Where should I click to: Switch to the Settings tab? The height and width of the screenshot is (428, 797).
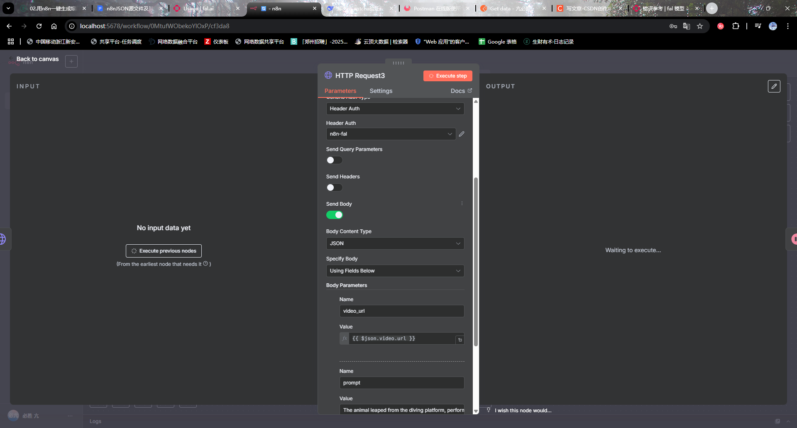(381, 91)
